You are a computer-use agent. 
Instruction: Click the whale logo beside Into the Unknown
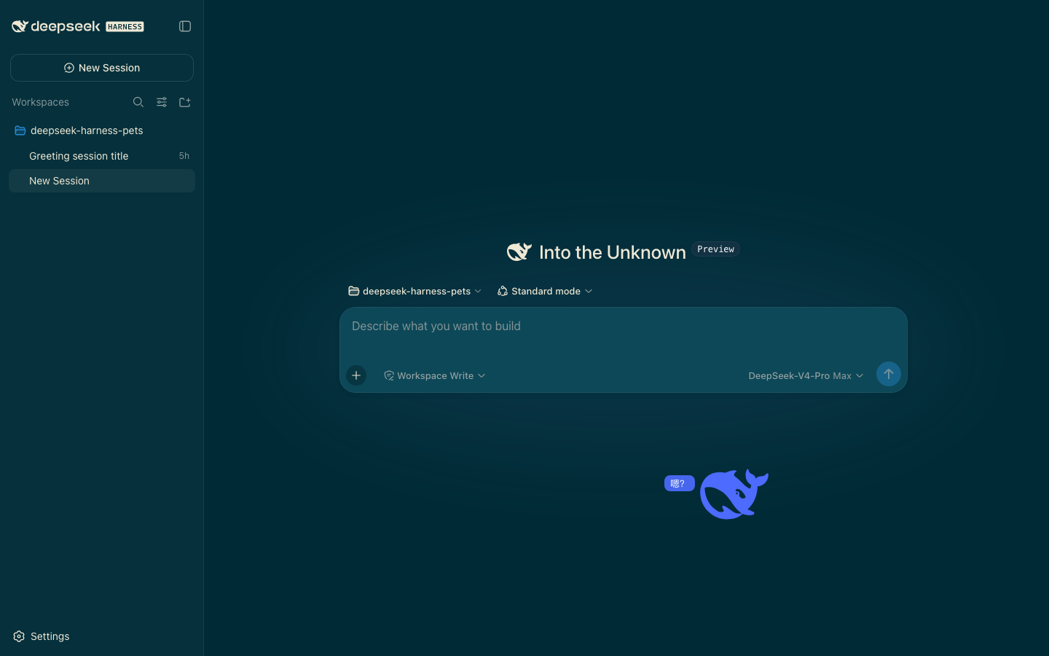519,251
